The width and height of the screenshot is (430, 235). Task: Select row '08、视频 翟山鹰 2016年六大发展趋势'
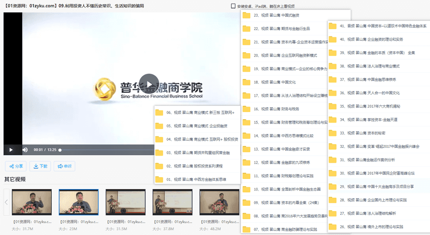[284, 216]
